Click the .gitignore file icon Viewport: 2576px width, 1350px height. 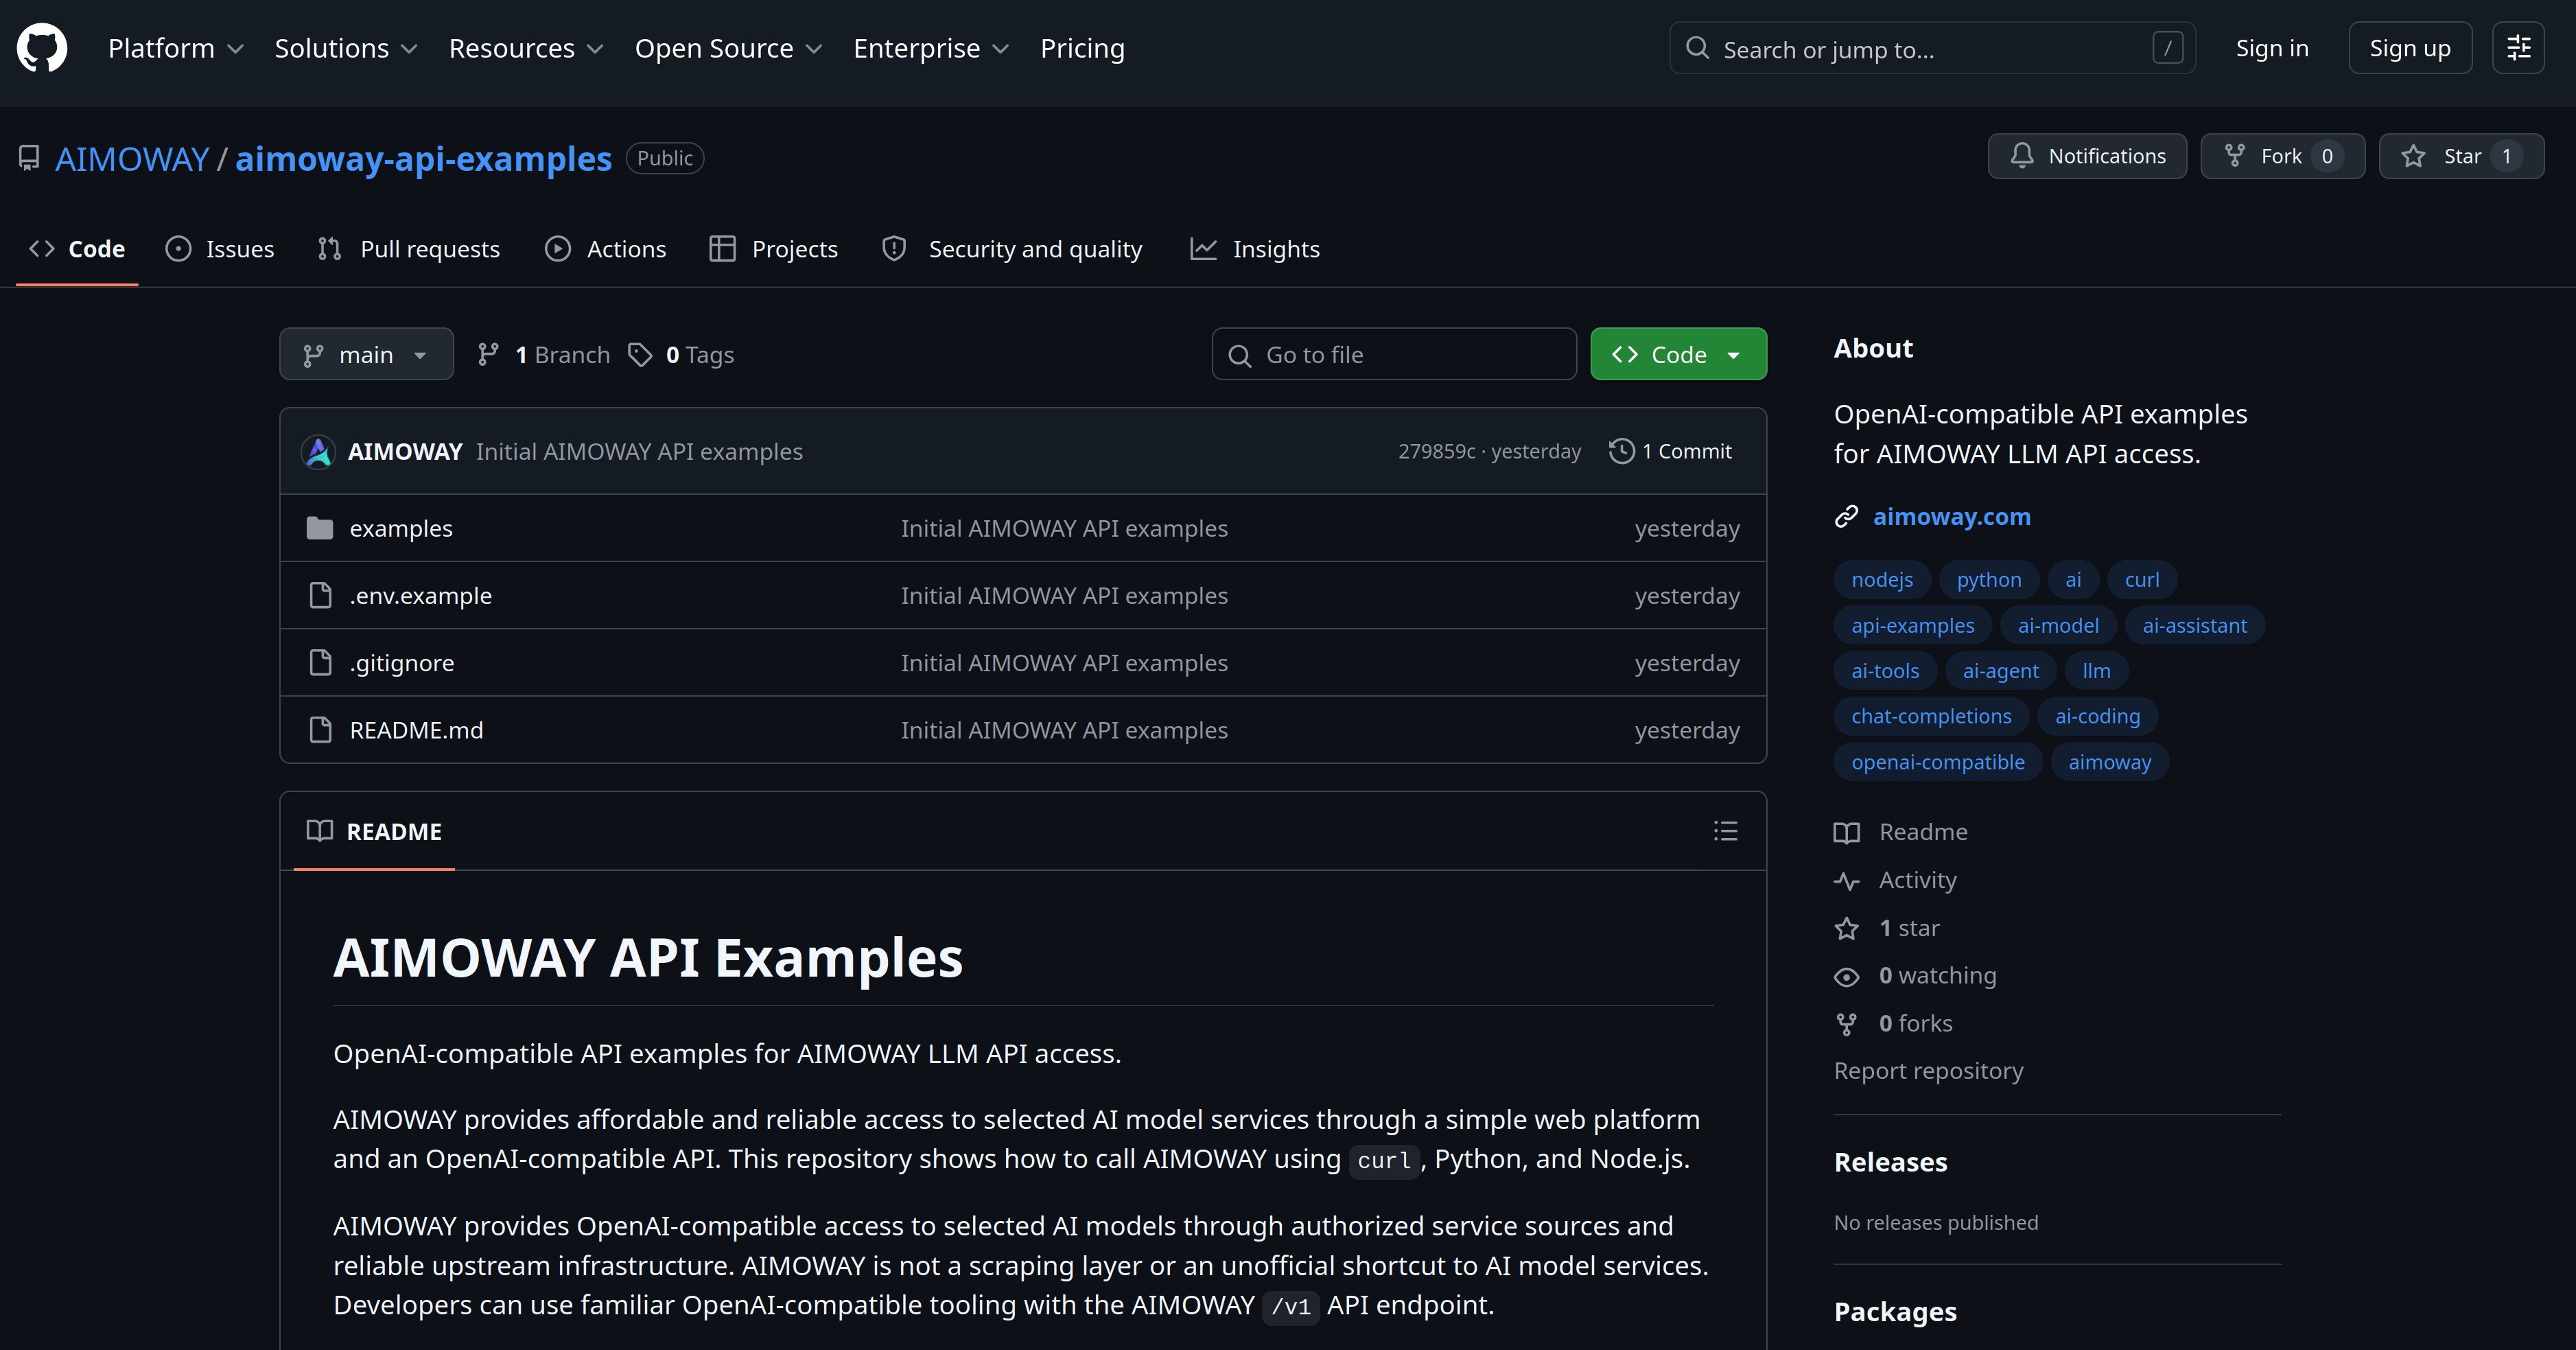point(320,662)
